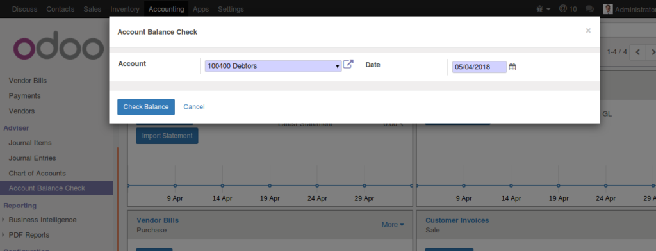Open the Sales menu

92,9
